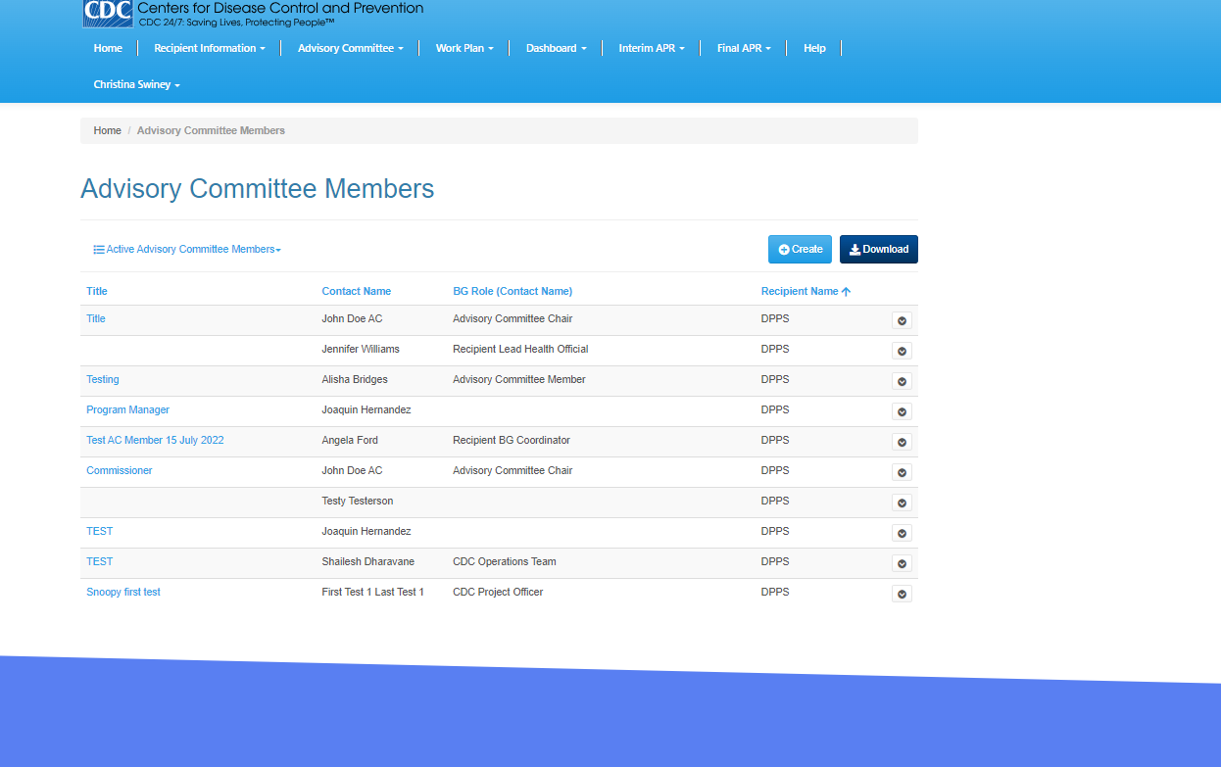Open row actions for Alisha Bridges

[902, 381]
